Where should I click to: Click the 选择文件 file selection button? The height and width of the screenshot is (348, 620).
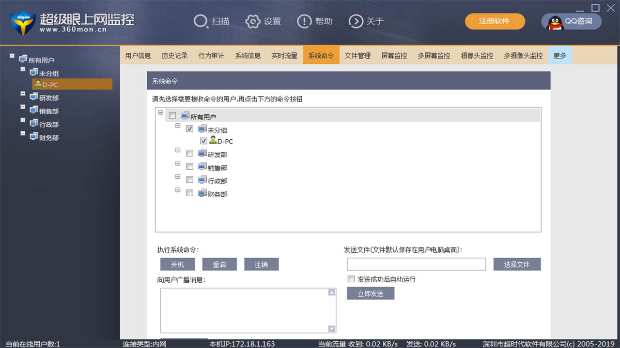pos(517,264)
